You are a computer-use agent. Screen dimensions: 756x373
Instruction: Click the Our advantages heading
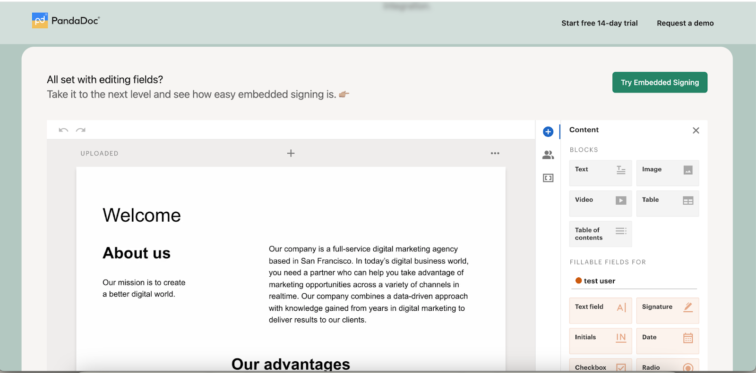(291, 364)
